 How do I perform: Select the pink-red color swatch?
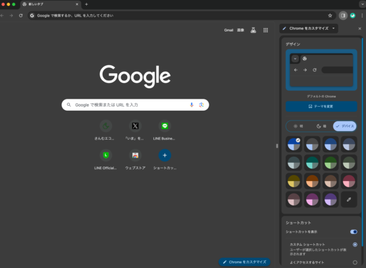349,181
